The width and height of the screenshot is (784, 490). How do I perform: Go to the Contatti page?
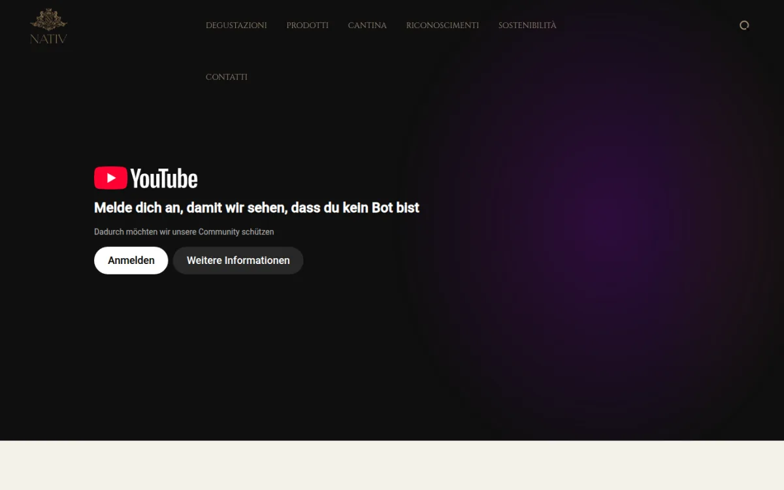227,77
